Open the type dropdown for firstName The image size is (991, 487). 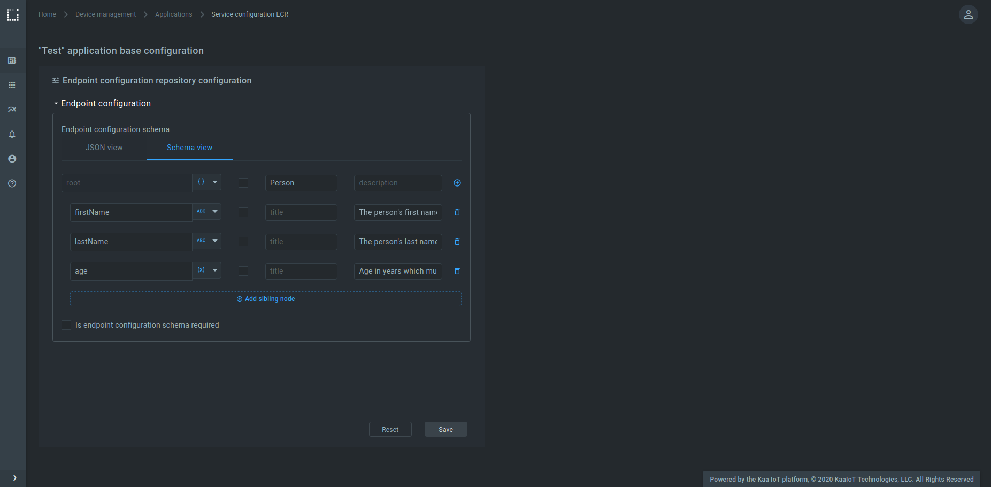tap(214, 212)
